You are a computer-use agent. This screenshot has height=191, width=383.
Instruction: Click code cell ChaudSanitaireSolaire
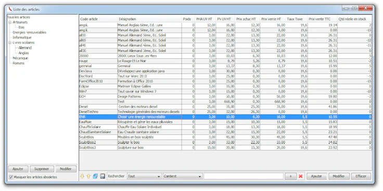click(x=98, y=132)
